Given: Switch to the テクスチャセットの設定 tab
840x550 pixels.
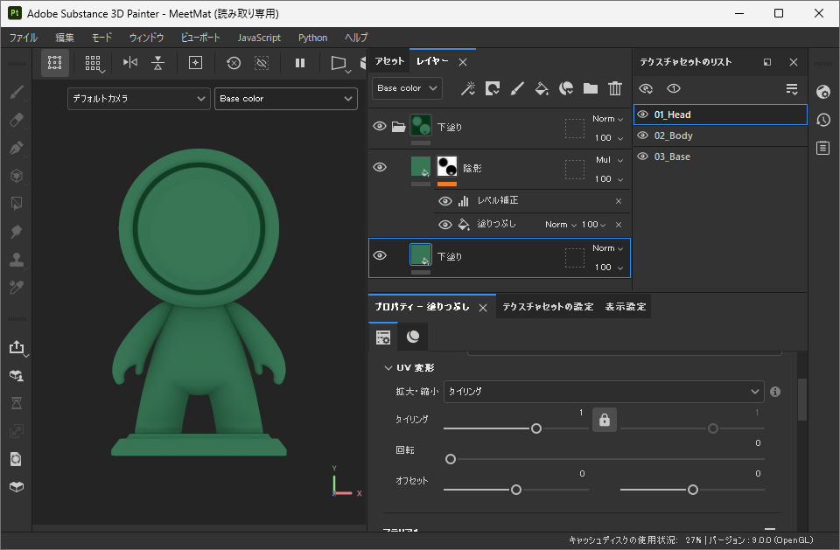Looking at the screenshot, I should pyautogui.click(x=548, y=307).
